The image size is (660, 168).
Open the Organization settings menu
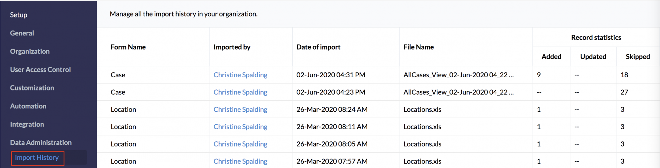[x=30, y=51]
